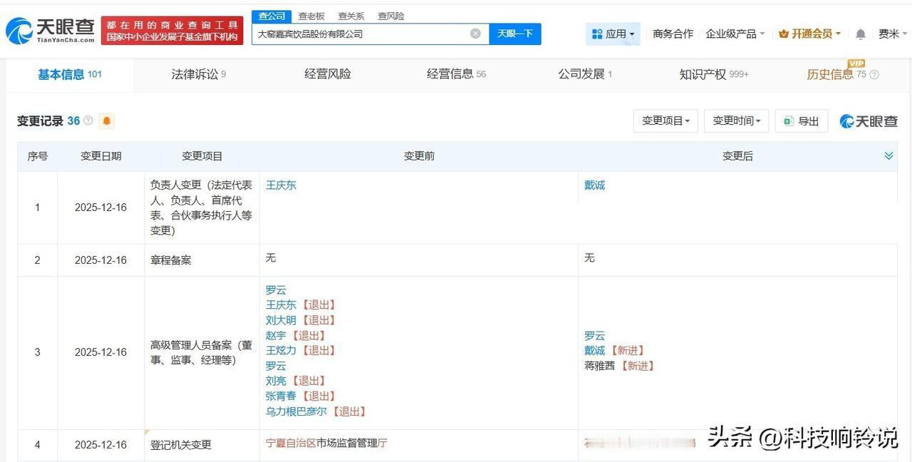The width and height of the screenshot is (912, 462).
Task: Open 赵宇 link in row 3
Action: [x=275, y=335]
